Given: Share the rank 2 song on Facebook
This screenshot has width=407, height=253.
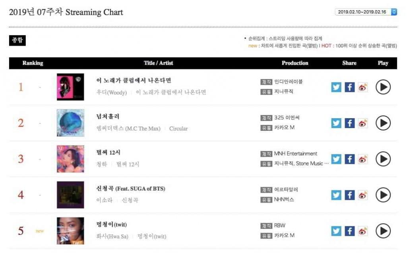Looking at the screenshot, I should (x=349, y=123).
